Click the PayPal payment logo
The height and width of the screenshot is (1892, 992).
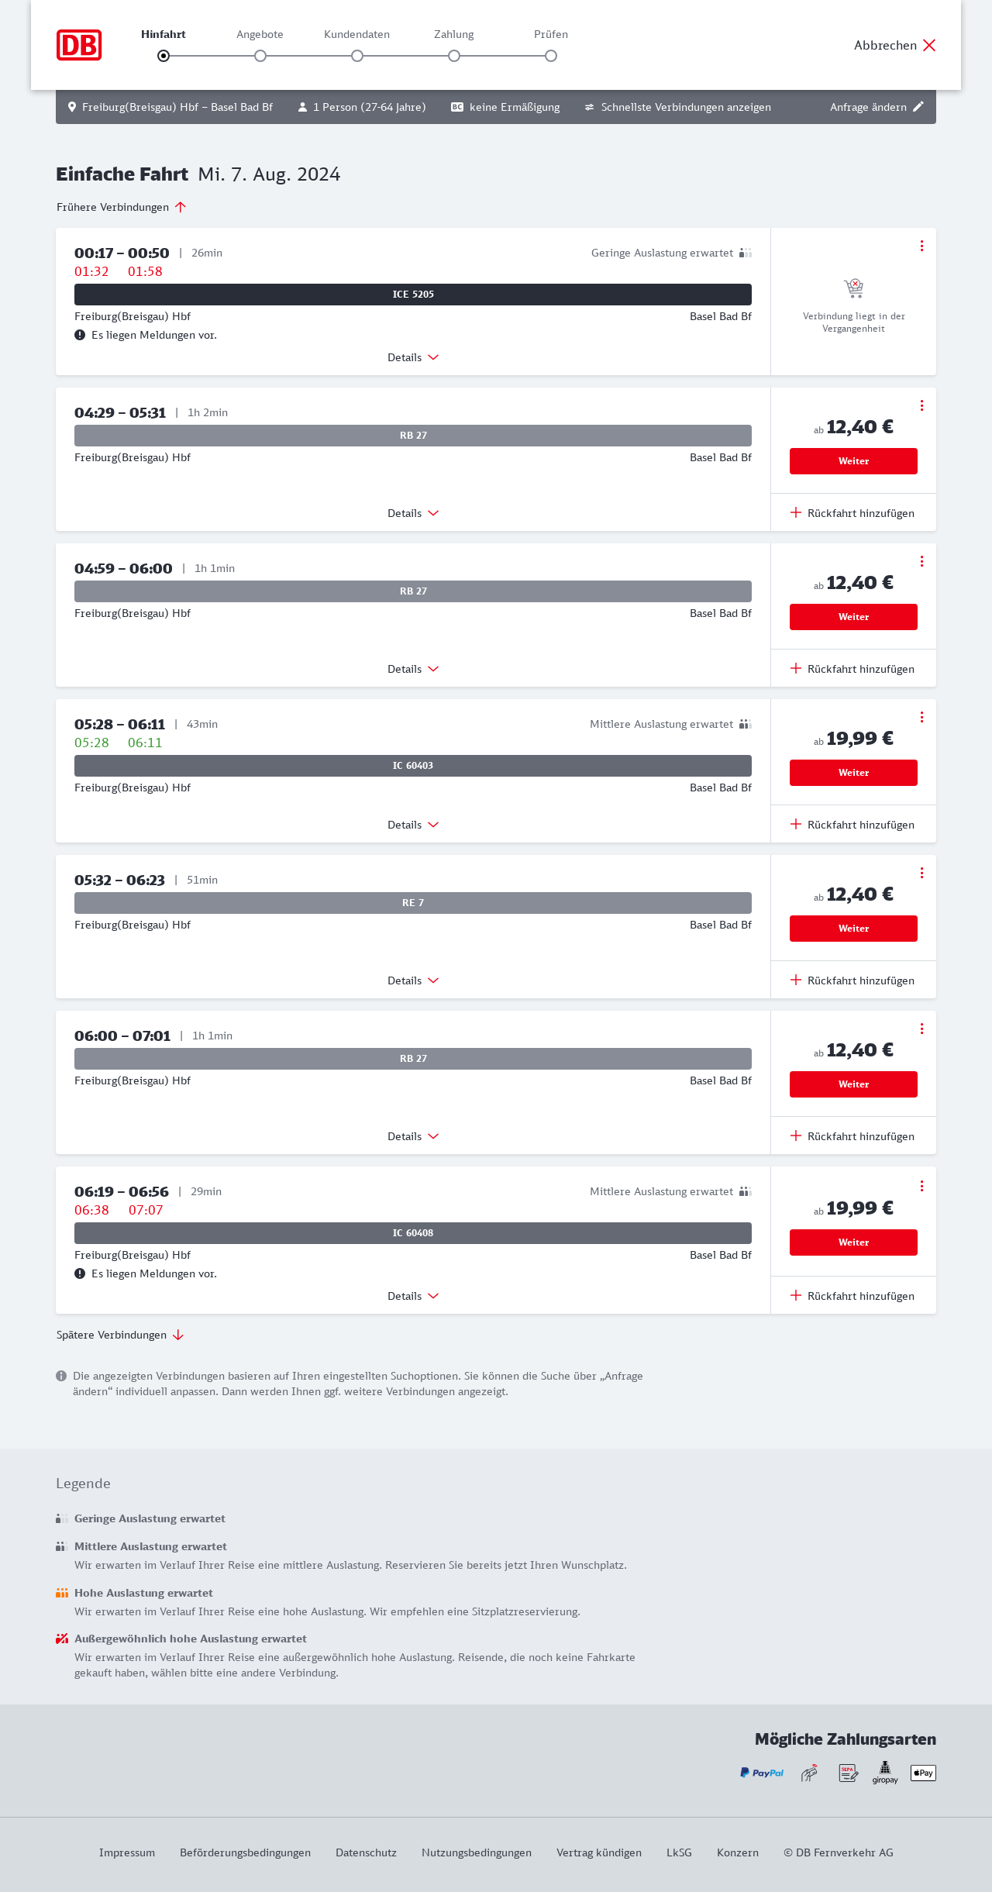(x=762, y=1773)
